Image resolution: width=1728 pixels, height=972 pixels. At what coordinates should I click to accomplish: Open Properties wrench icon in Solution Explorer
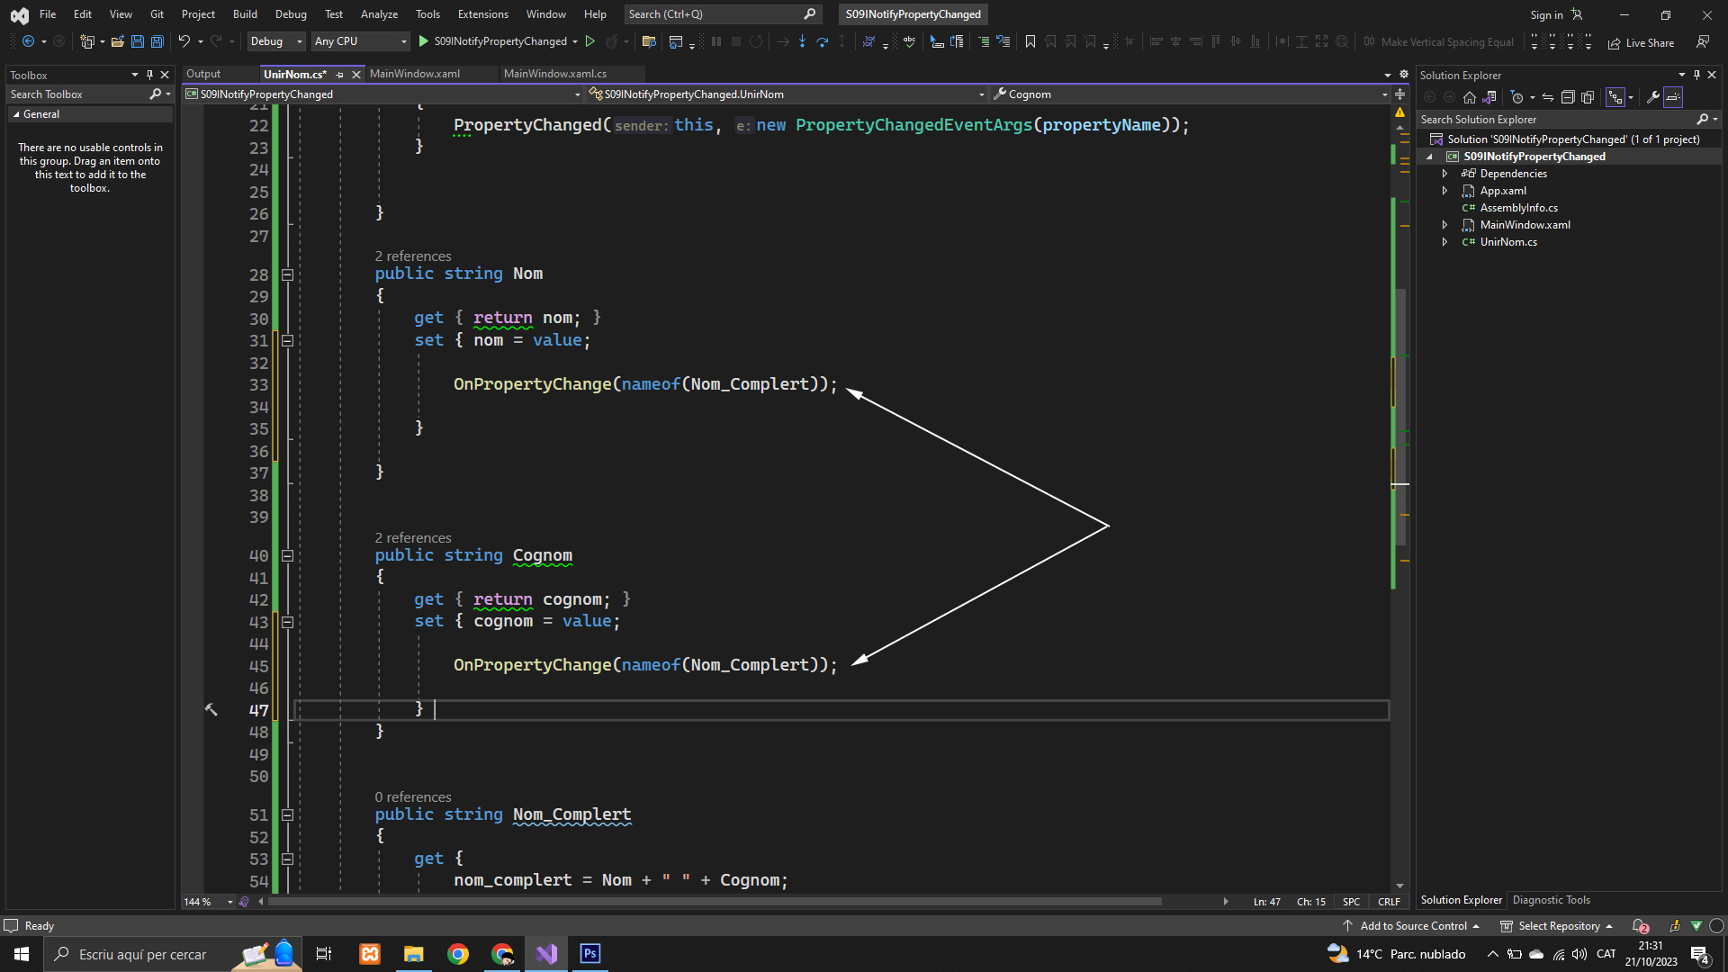coord(1652,97)
